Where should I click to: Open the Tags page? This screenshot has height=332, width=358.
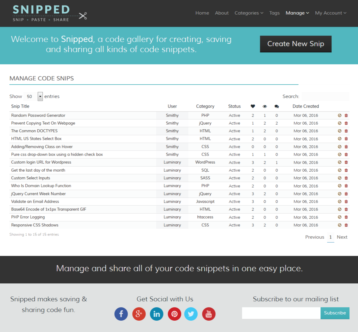point(274,13)
